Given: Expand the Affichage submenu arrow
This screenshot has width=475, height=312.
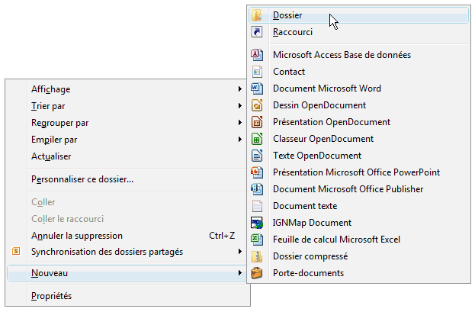Looking at the screenshot, I should 240,88.
